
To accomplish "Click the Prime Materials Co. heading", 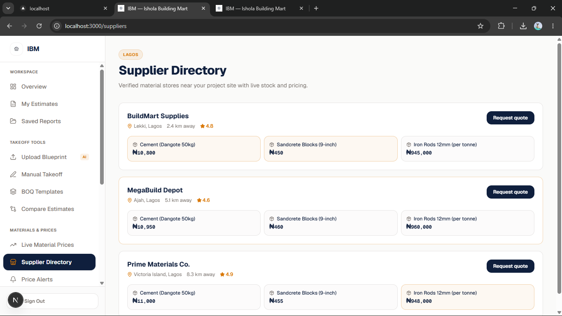I will pyautogui.click(x=159, y=264).
